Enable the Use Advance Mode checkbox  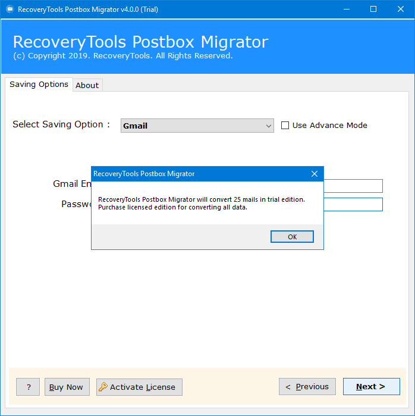(x=285, y=125)
